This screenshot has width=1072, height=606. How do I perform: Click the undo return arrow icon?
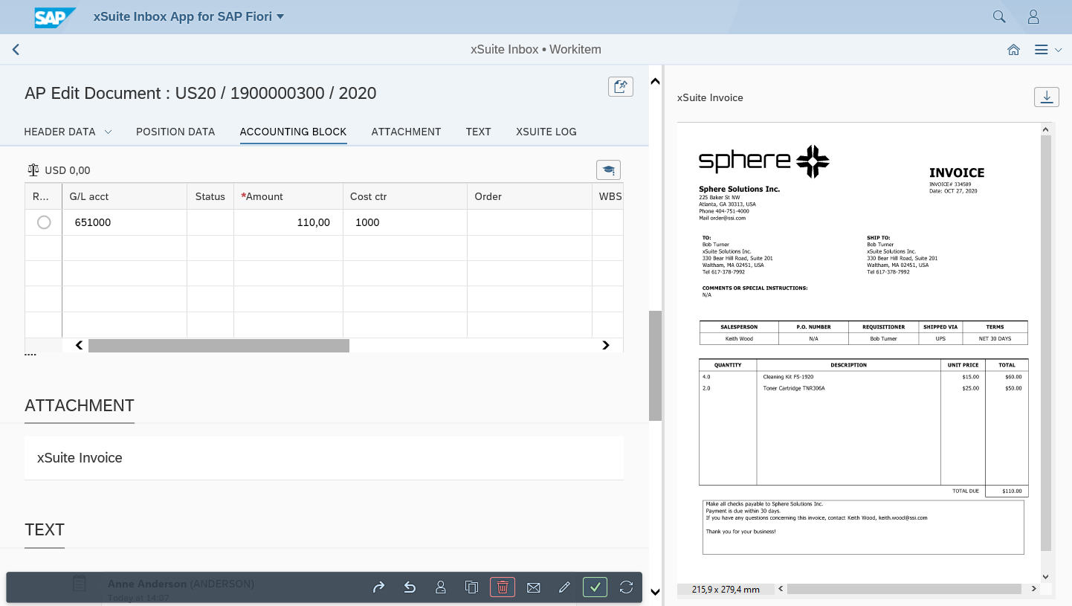point(410,587)
